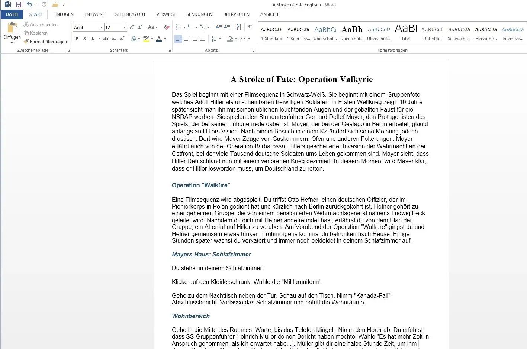Open the underline style dropdown arrow
The image size is (527, 349).
99,39
